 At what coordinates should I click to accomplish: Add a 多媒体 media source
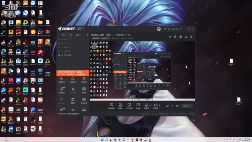[x=138, y=106]
